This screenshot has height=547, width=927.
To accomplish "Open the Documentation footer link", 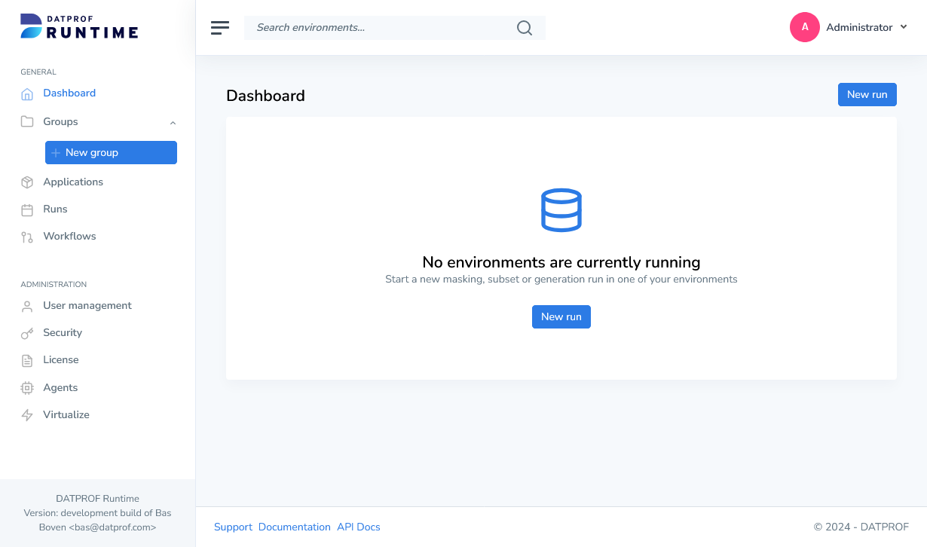I will pos(295,527).
